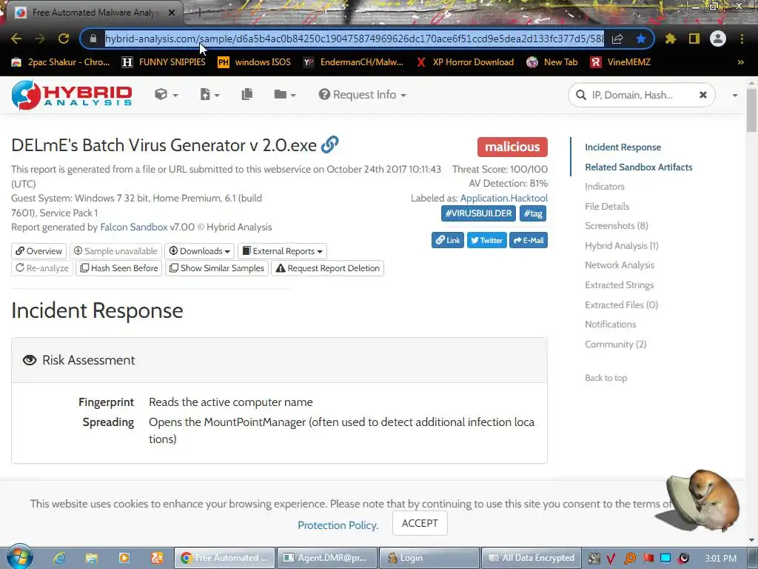
Task: Click Request Report Deletion button
Action: click(x=328, y=268)
